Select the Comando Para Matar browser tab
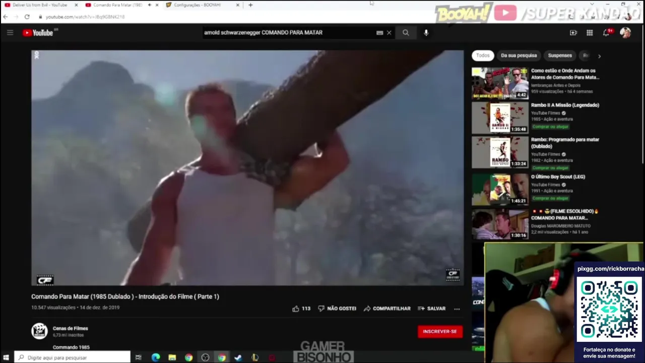This screenshot has height=363, width=645. tap(117, 5)
